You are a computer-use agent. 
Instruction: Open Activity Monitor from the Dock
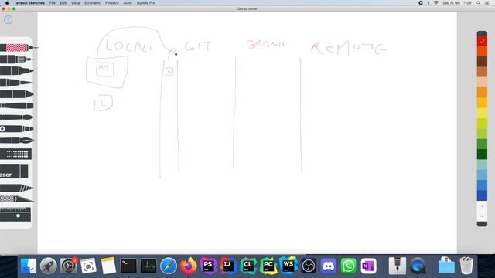coord(148,266)
